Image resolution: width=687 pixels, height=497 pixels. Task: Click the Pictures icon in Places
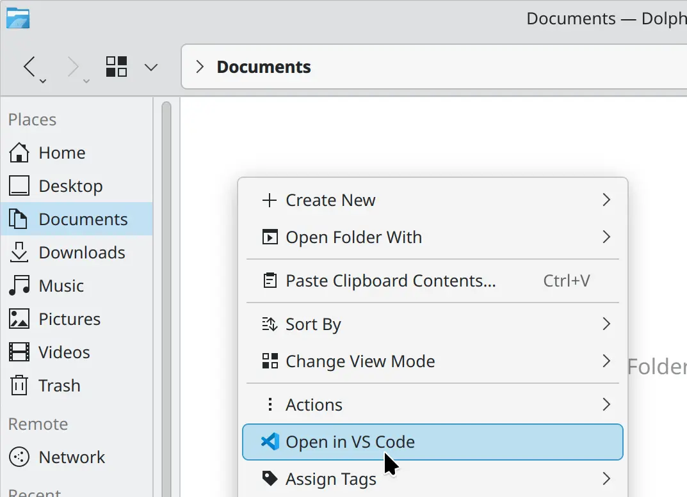[19, 319]
